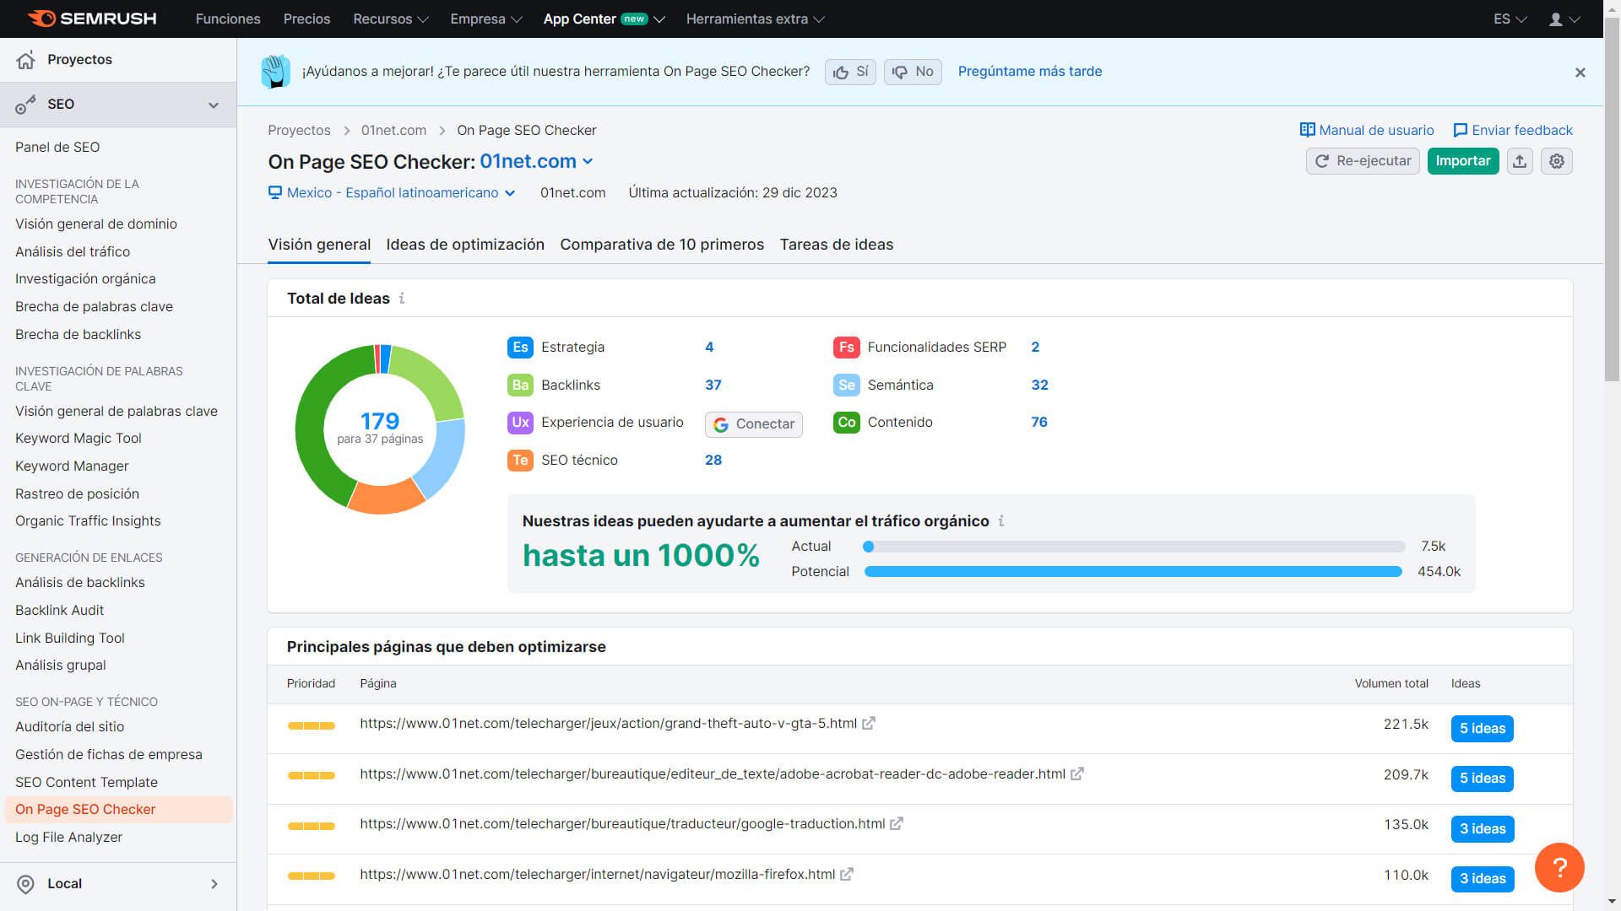Open Manual de usuario link
This screenshot has width=1621, height=911.
[x=1367, y=131]
